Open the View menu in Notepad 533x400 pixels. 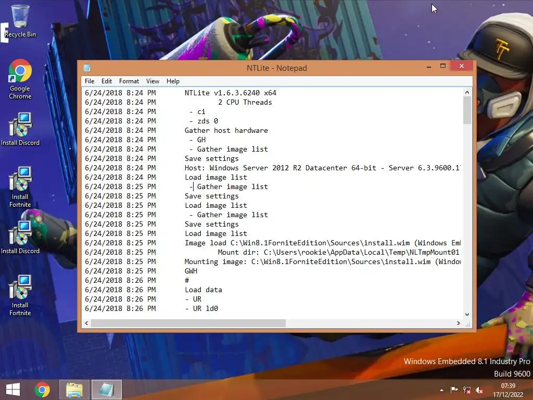coord(153,81)
